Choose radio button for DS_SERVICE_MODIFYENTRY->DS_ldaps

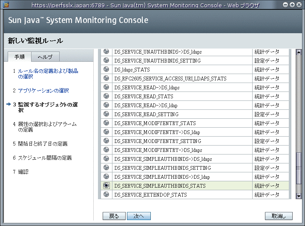pyautogui.click(x=106, y=150)
